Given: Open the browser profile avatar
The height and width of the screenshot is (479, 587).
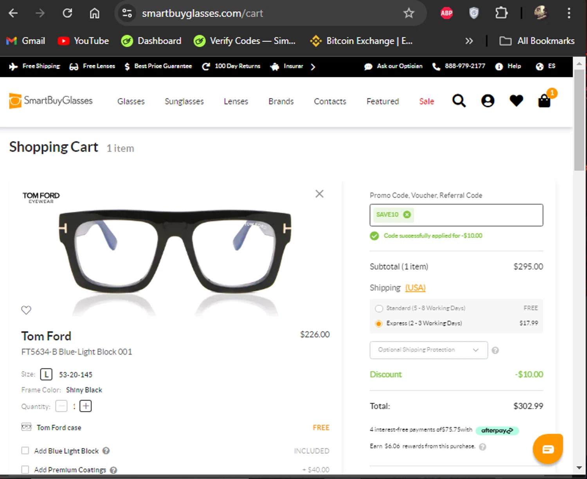Looking at the screenshot, I should pos(541,13).
